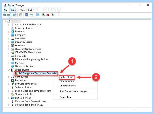Click the Scan for hardware changes monitor icon
The image size is (154, 114).
click(37, 15)
